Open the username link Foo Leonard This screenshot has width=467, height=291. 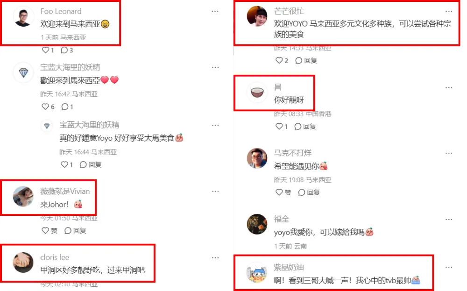tap(61, 11)
